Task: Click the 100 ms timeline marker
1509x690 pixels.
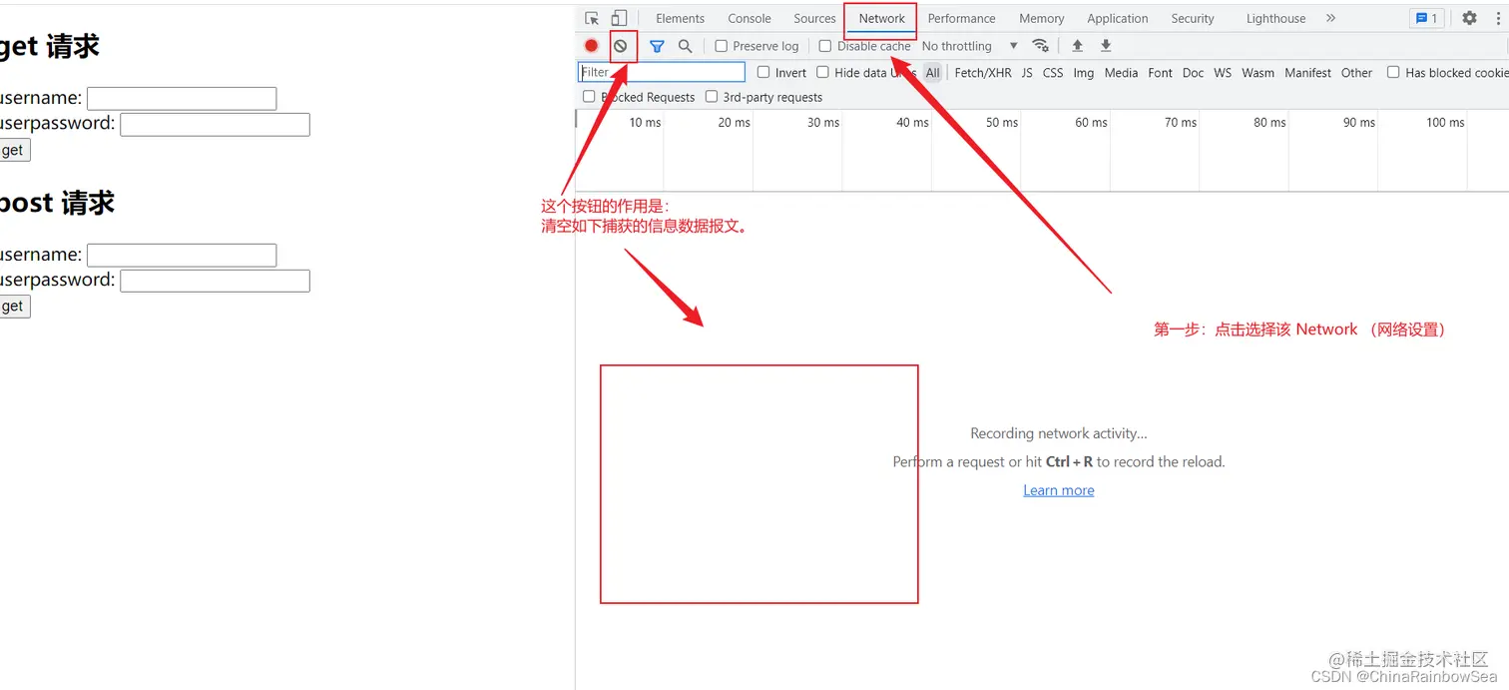Action: pyautogui.click(x=1445, y=123)
